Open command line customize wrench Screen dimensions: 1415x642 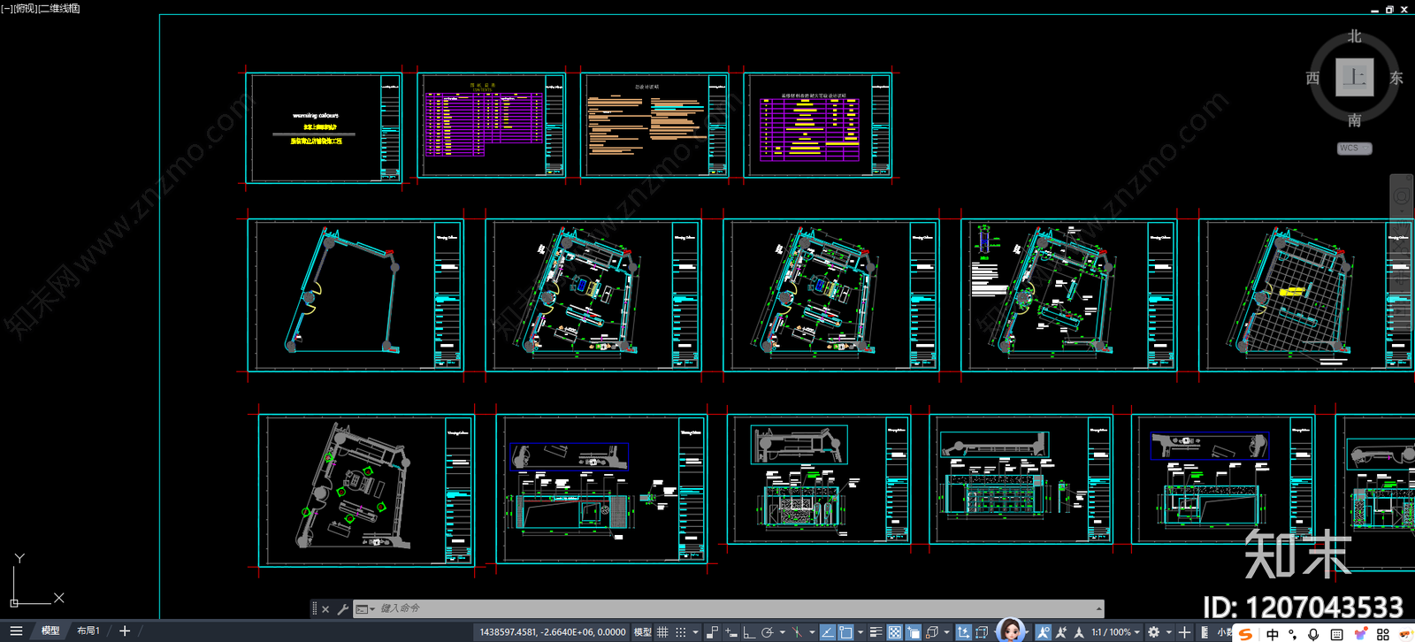click(x=343, y=609)
